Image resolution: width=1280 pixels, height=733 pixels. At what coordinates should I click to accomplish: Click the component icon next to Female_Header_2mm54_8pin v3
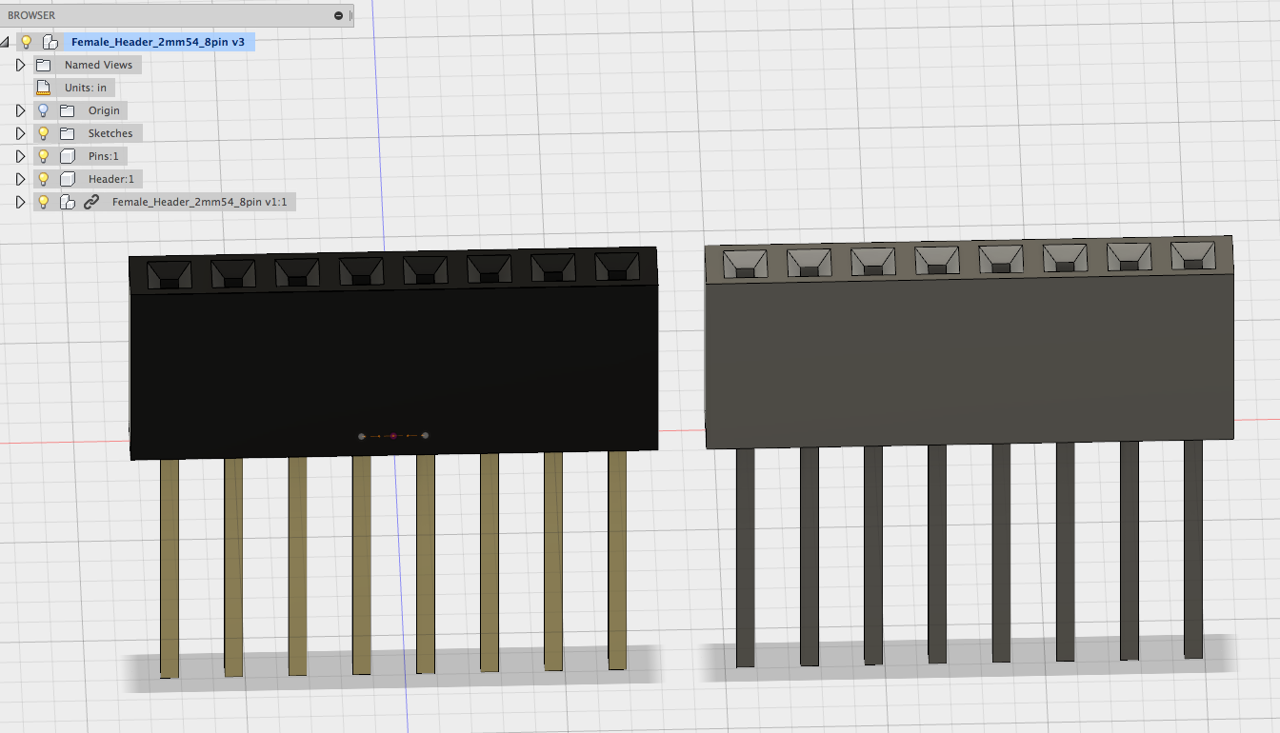pyautogui.click(x=50, y=41)
